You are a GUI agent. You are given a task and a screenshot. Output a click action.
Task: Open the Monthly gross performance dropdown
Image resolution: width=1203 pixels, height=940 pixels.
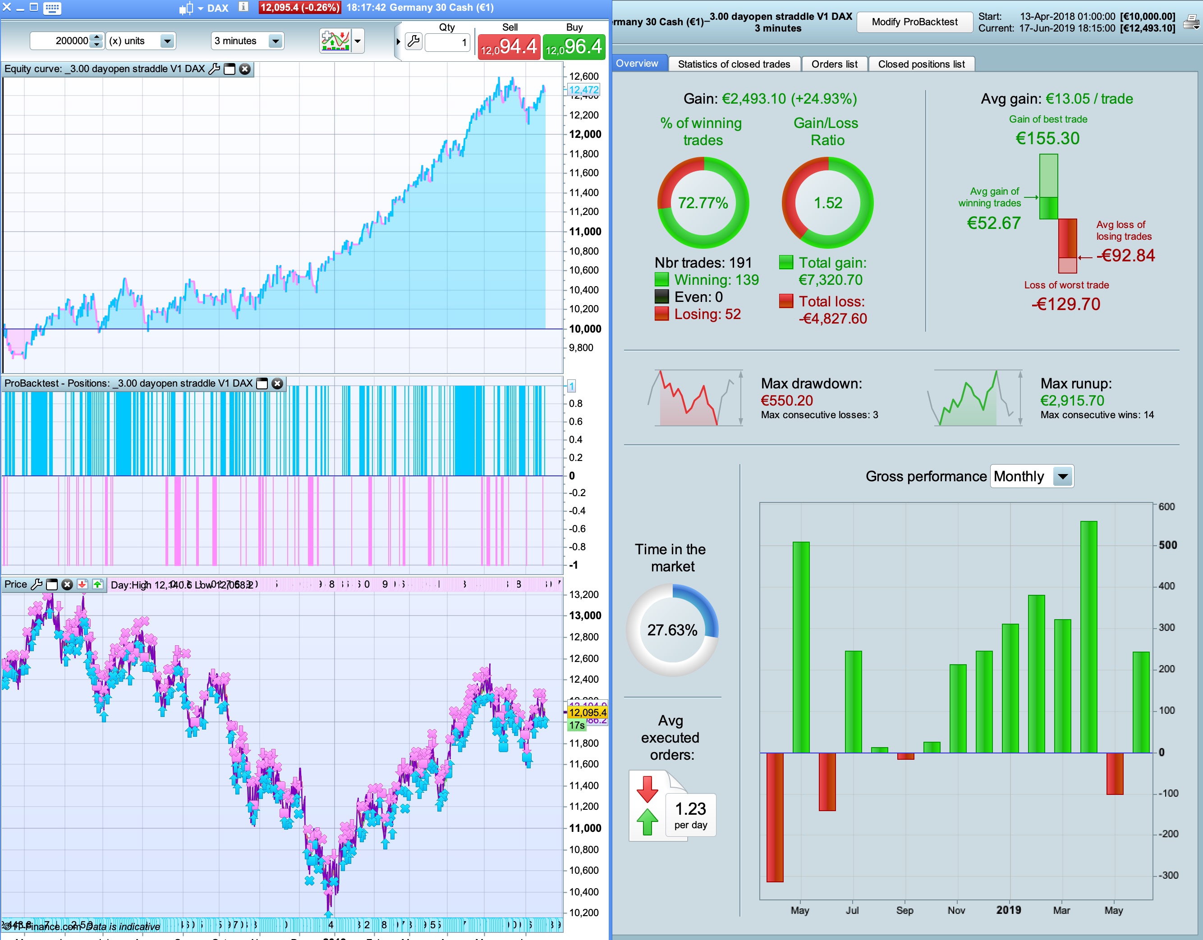[1062, 476]
